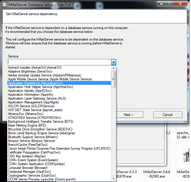This screenshot has width=191, height=182.
Task: Click the service list scrollbar thumb
Action: pos(114,79)
